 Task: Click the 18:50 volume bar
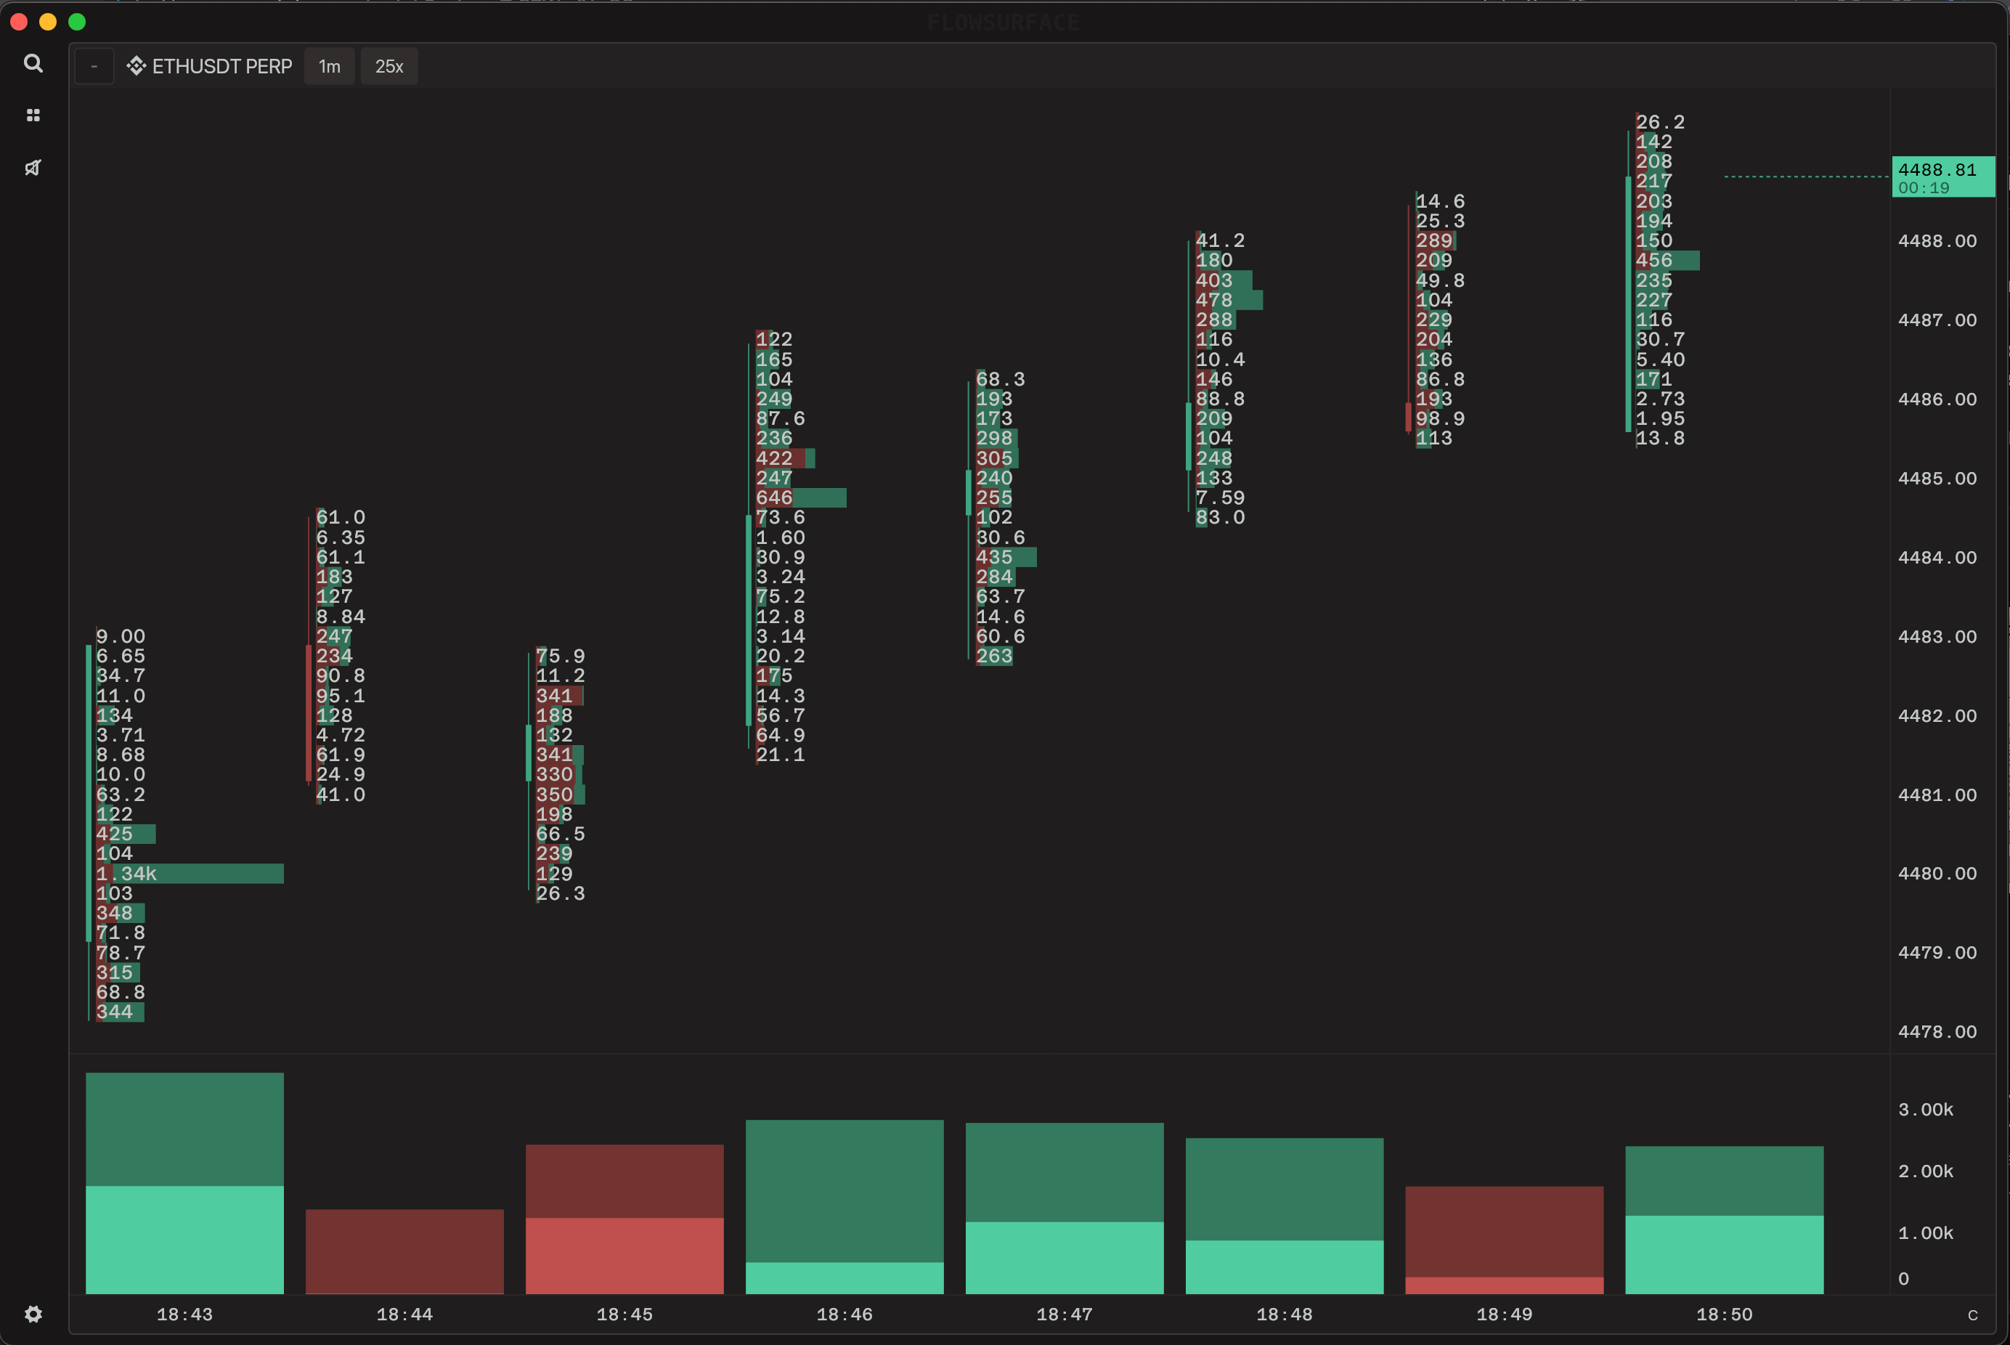[1725, 1220]
